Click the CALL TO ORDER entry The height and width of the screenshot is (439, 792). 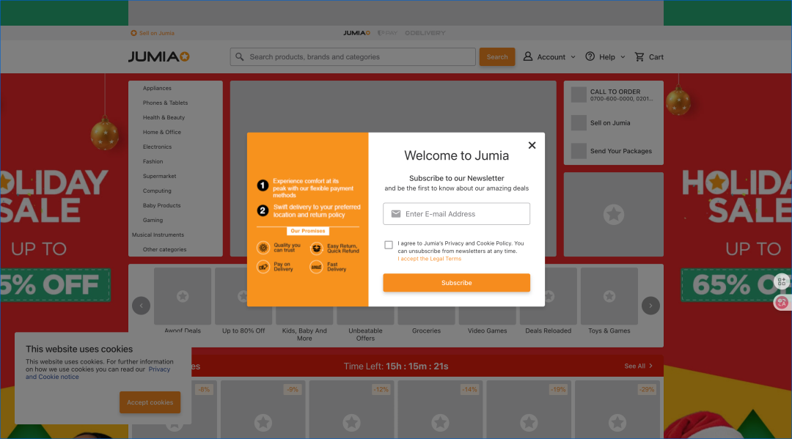(x=613, y=95)
